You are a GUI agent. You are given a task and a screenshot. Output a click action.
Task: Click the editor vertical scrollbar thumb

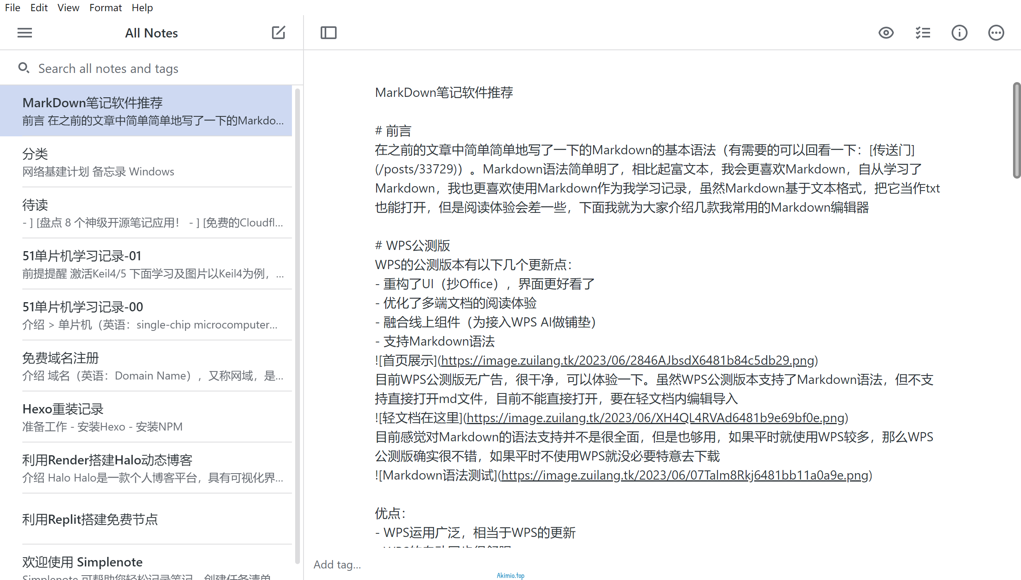pyautogui.click(x=1017, y=130)
